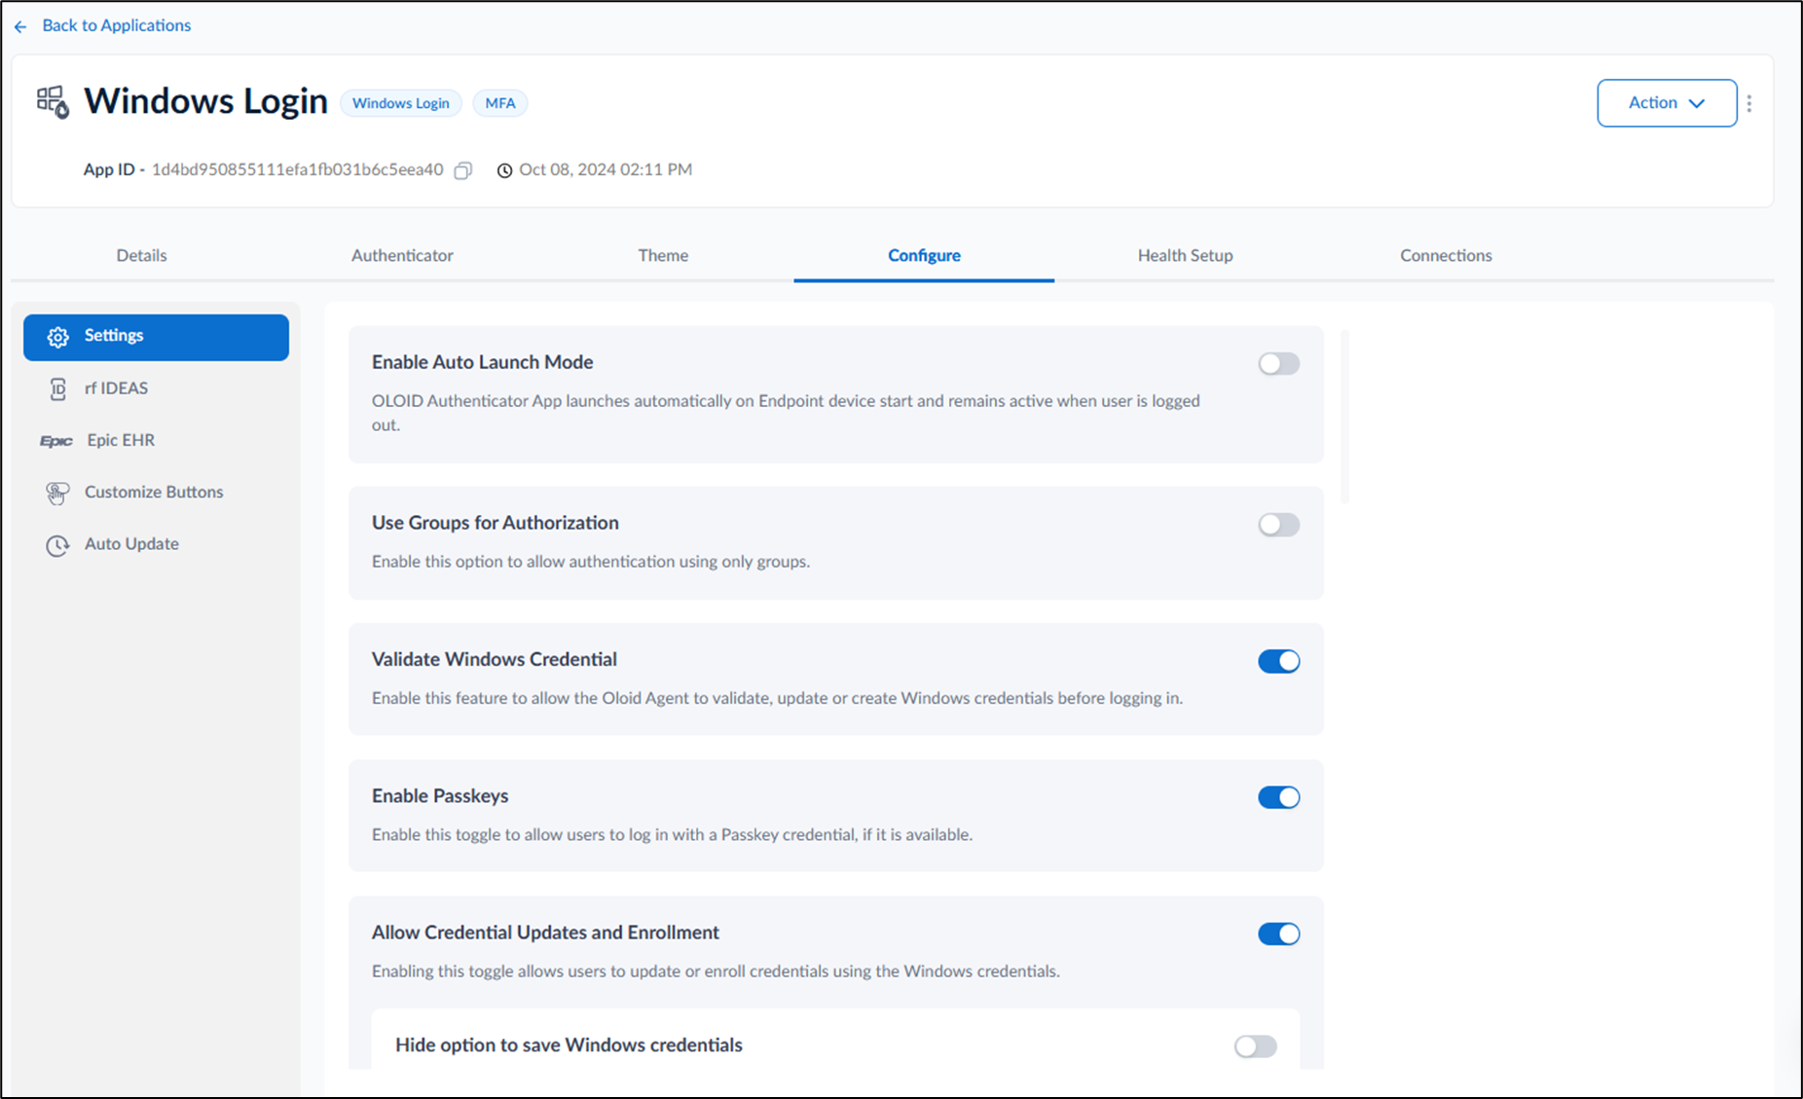Click the Auto Update clock icon
Image resolution: width=1803 pixels, height=1099 pixels.
57,545
